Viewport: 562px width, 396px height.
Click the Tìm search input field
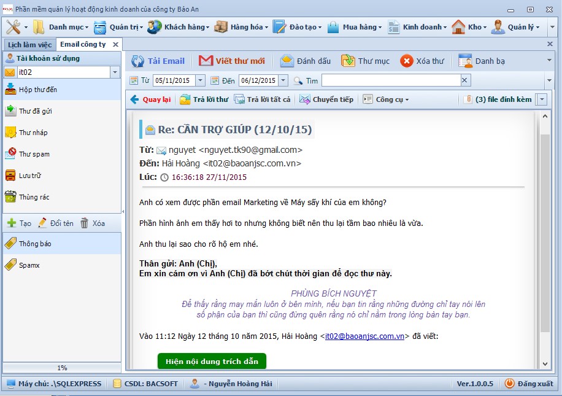pos(391,80)
